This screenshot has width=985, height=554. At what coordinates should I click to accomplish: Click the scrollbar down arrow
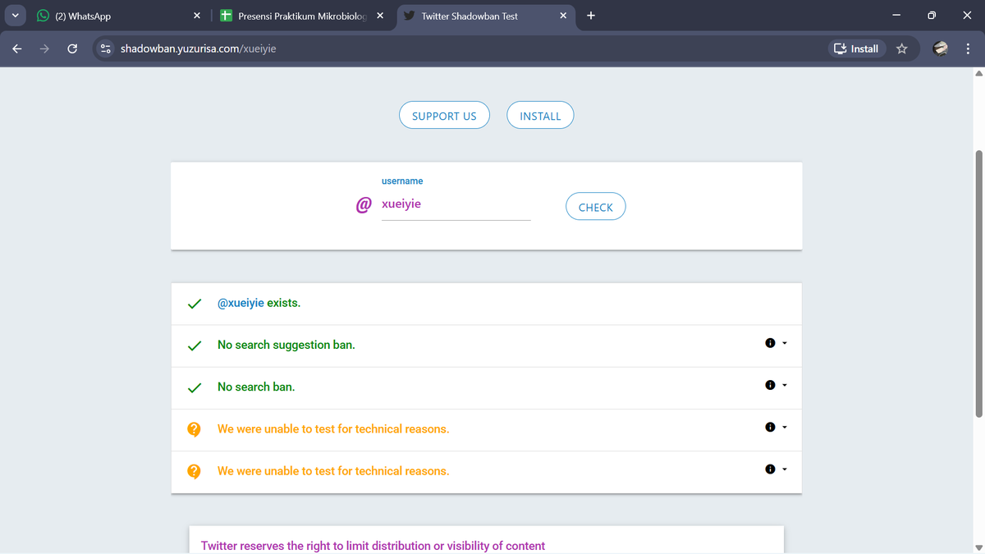pos(978,547)
